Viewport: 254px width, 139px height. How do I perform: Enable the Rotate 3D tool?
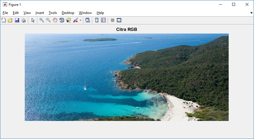[62, 20]
